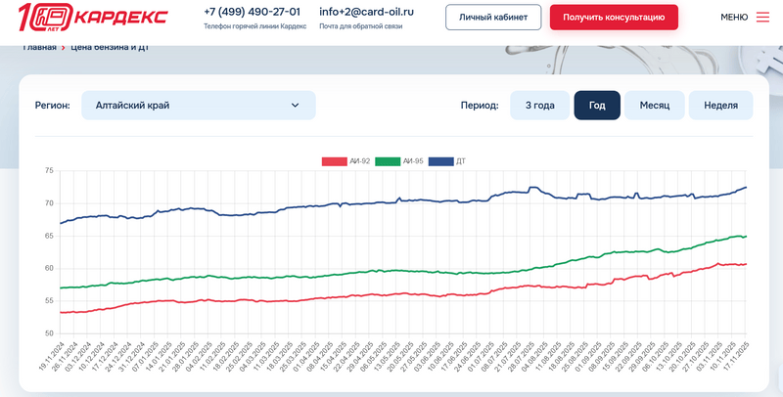783x397 pixels.
Task: Click the МЕНЮ text label
Action: pos(734,18)
